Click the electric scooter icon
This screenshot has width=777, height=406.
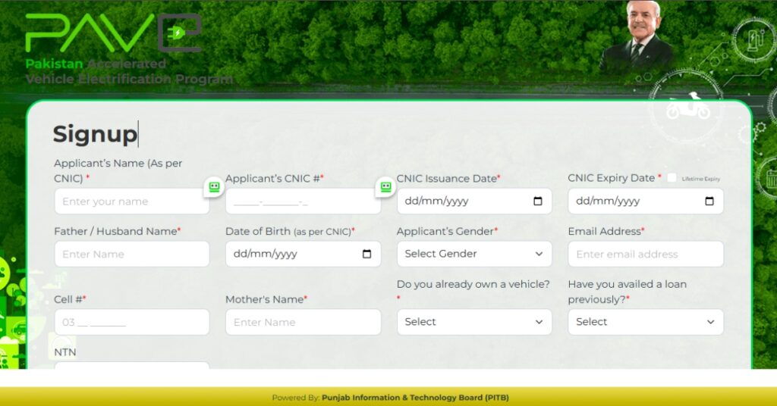687,109
